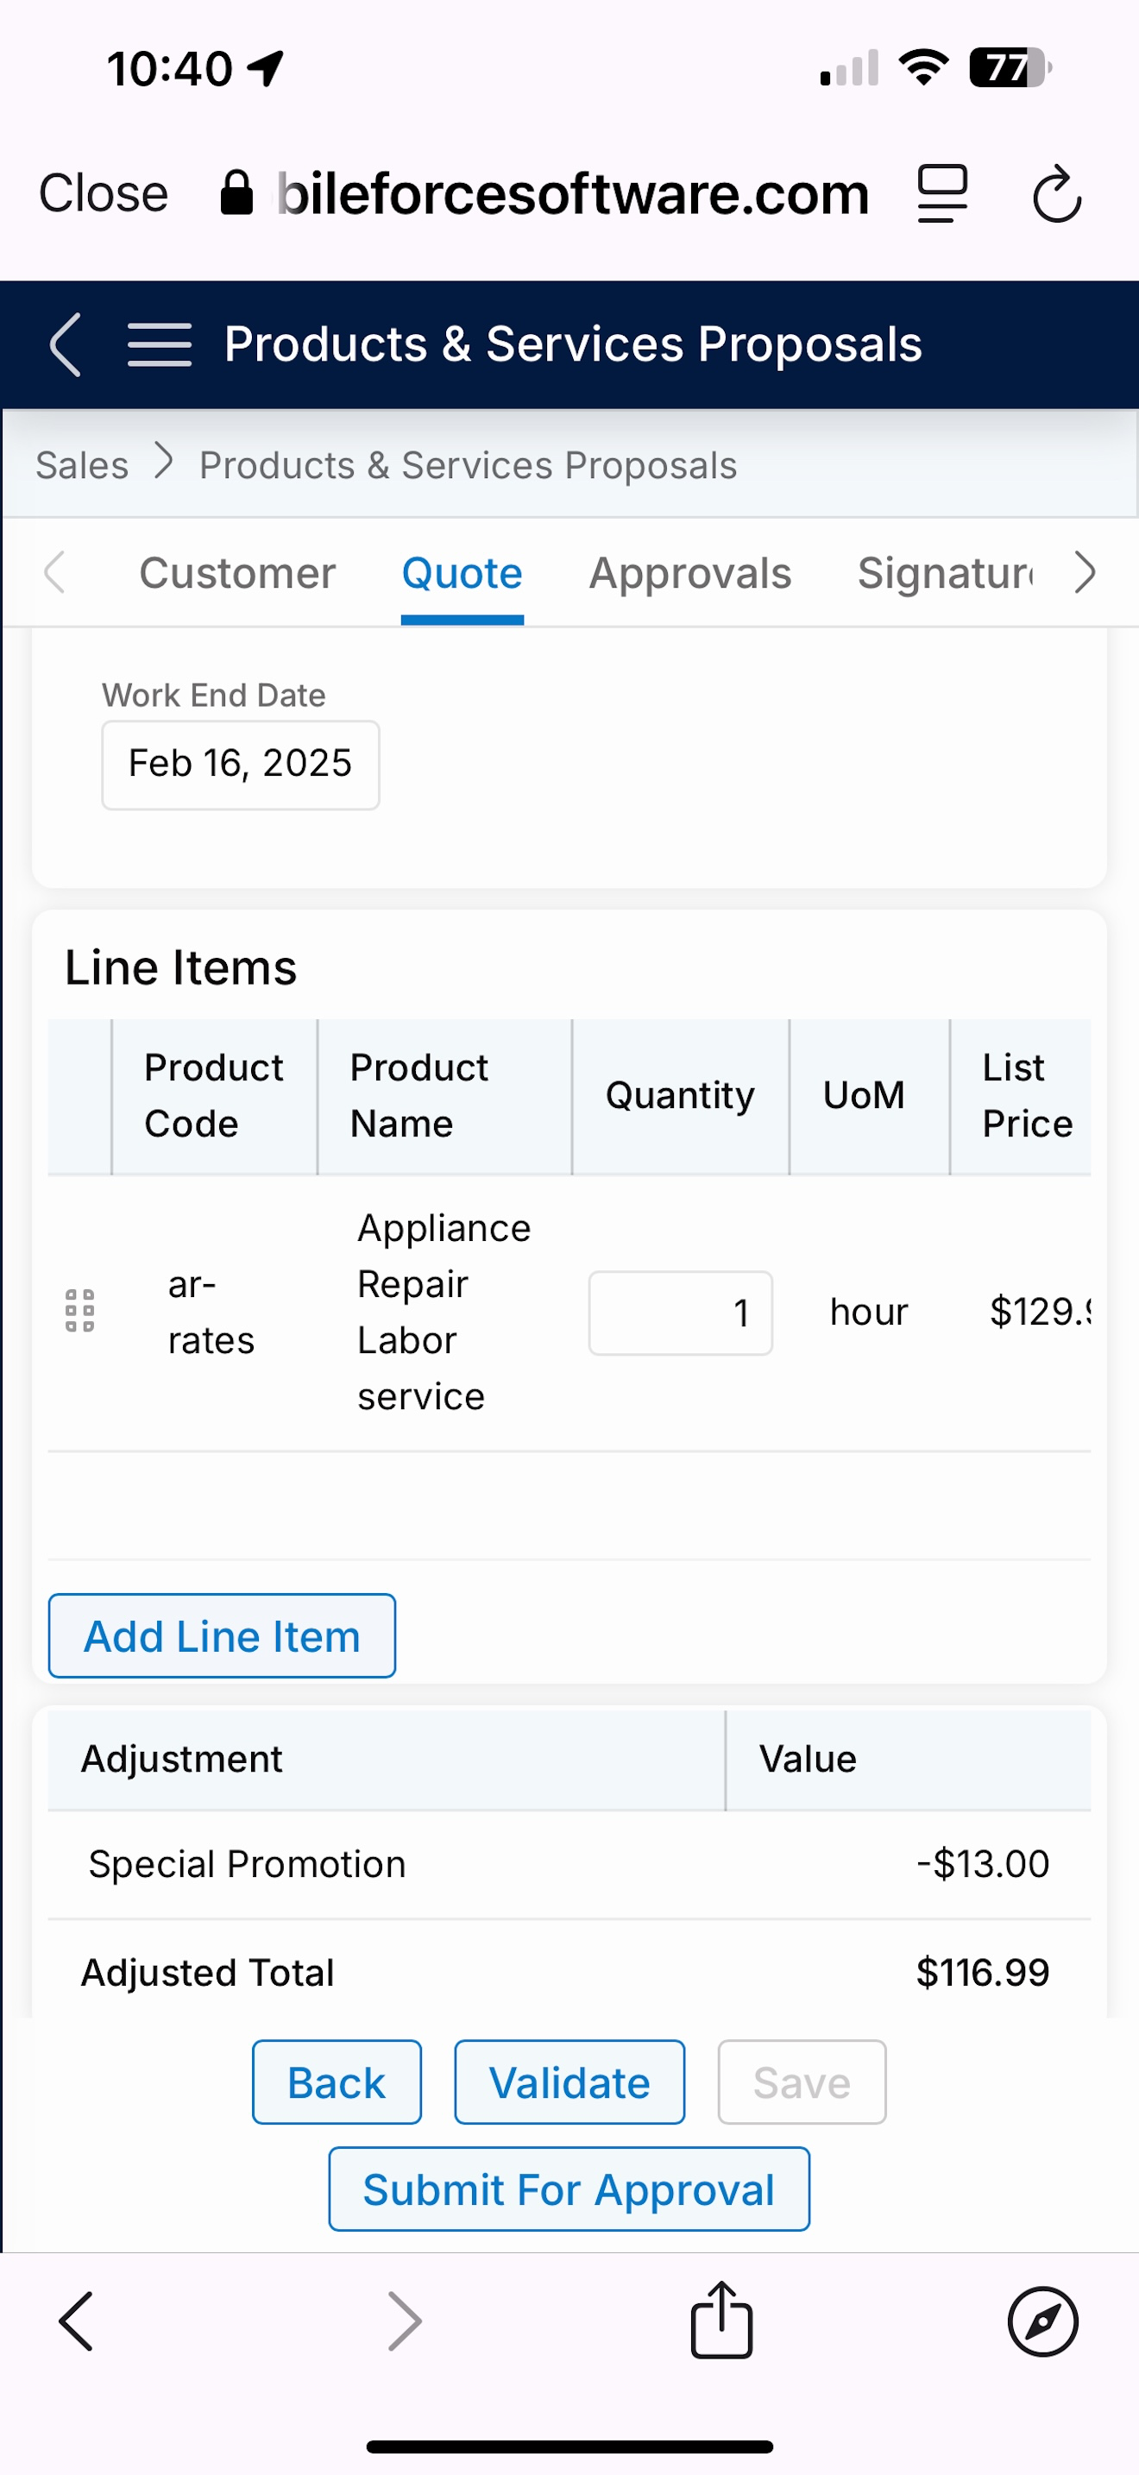Click the -$13.00 value
Screen dimensions: 1139x2475
coord(983,1865)
